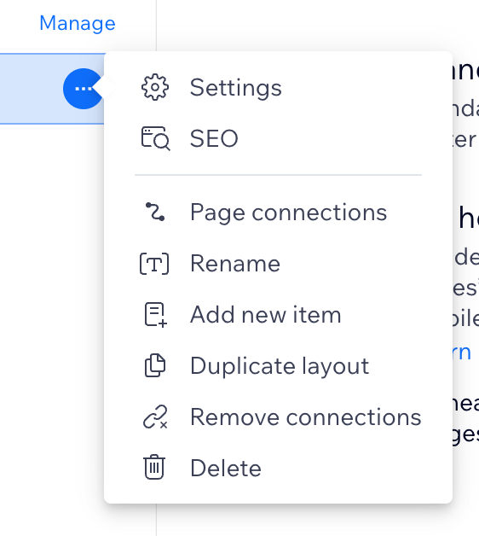Open the Manage link
The height and width of the screenshot is (536, 479).
pyautogui.click(x=78, y=23)
